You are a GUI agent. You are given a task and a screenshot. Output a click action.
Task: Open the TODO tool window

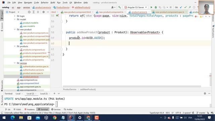point(17,109)
